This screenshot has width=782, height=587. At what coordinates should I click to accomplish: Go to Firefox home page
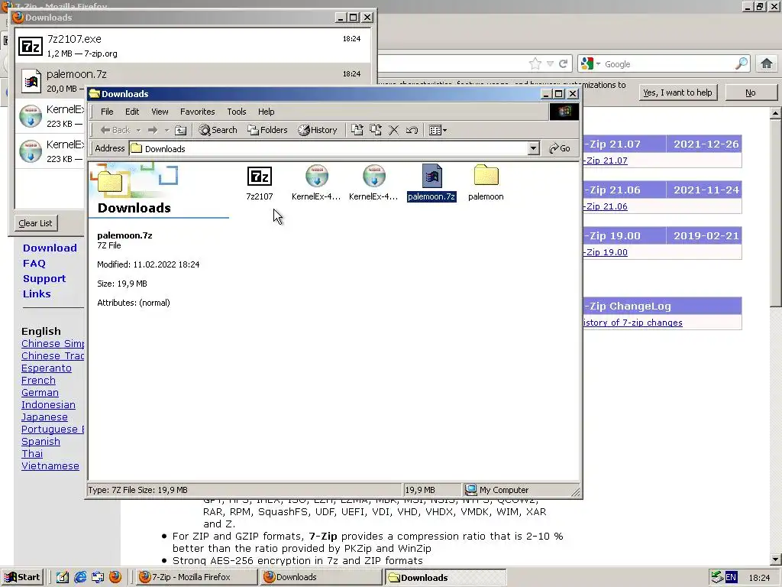pyautogui.click(x=767, y=63)
